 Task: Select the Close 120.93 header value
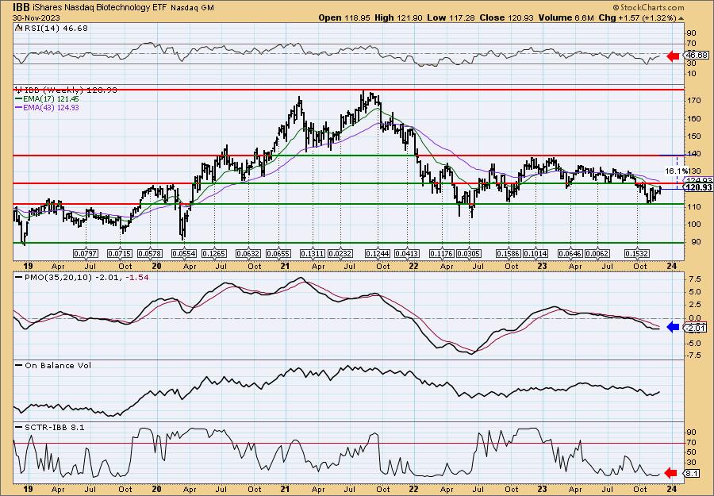[506, 17]
